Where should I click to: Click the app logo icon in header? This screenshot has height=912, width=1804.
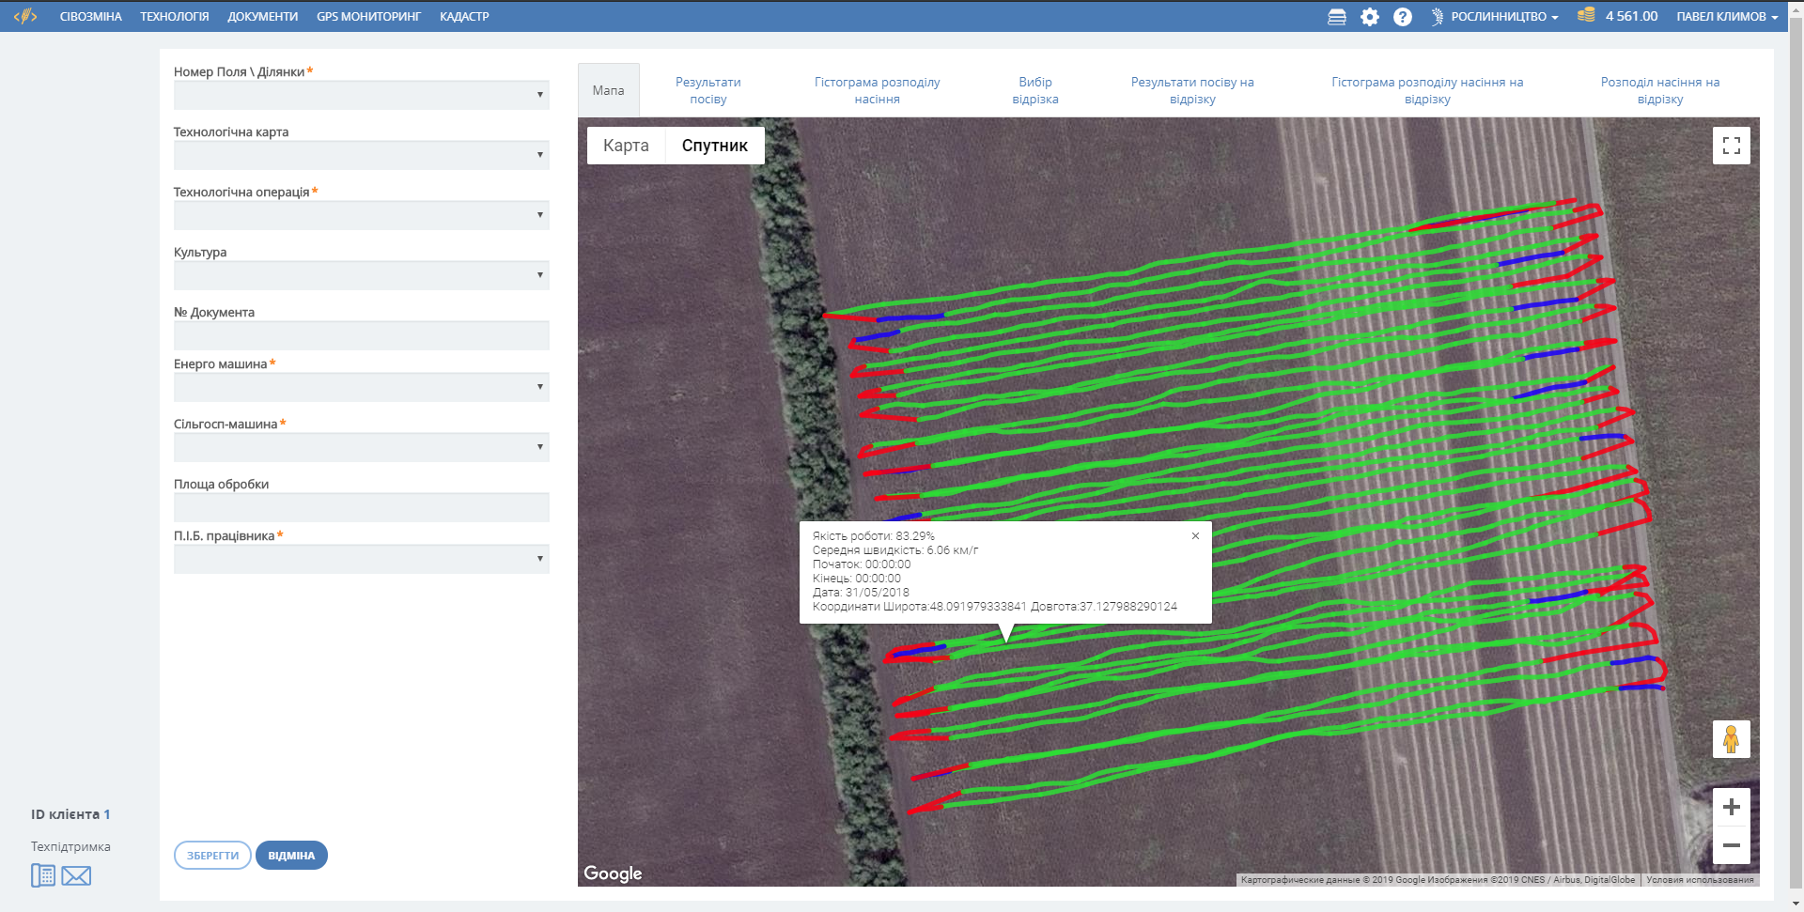(25, 16)
